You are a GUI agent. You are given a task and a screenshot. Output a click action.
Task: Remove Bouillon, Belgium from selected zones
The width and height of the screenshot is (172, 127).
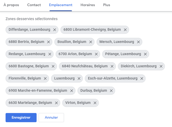click(91, 42)
